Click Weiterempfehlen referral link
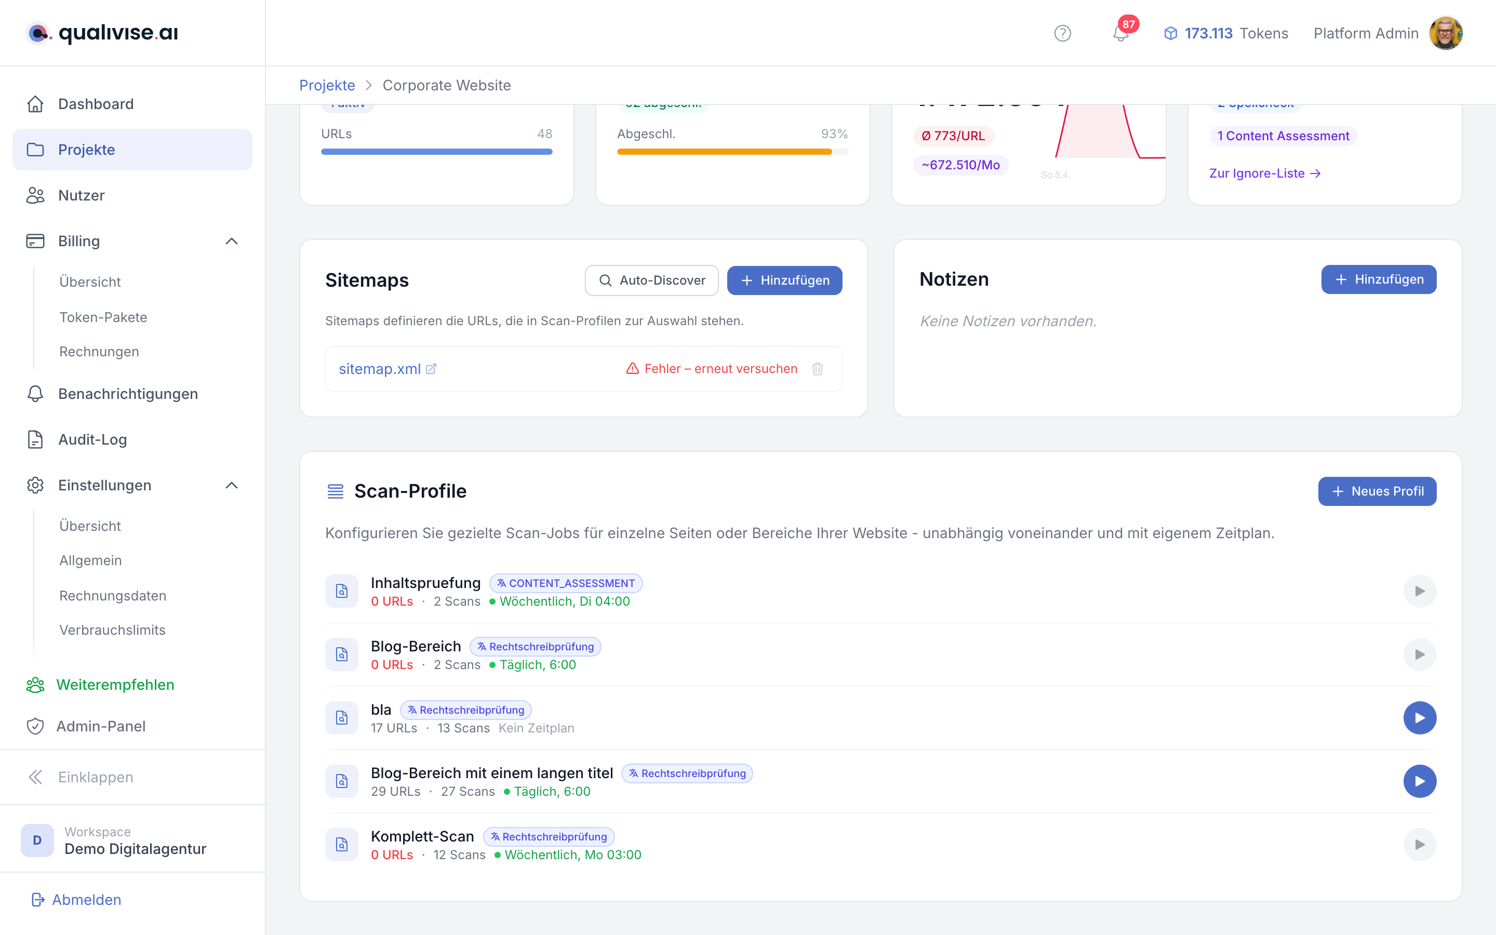 (x=116, y=685)
